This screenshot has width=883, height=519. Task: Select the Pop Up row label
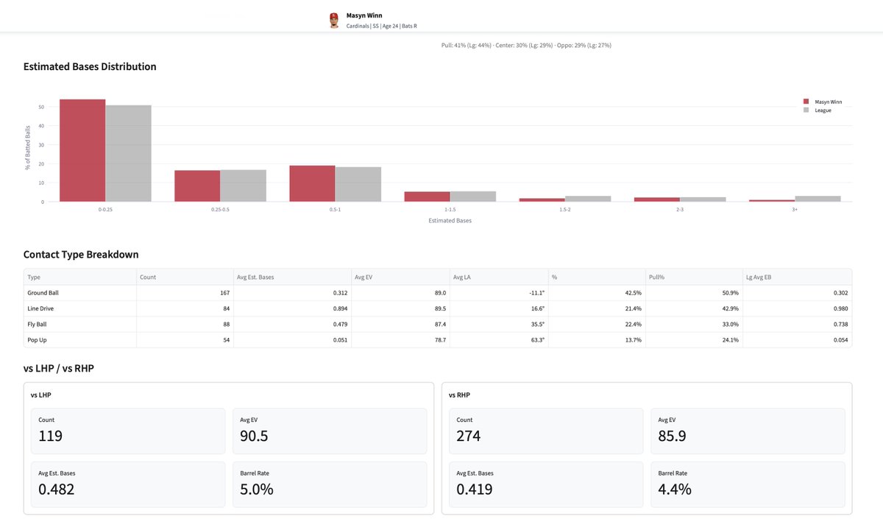pyautogui.click(x=38, y=339)
